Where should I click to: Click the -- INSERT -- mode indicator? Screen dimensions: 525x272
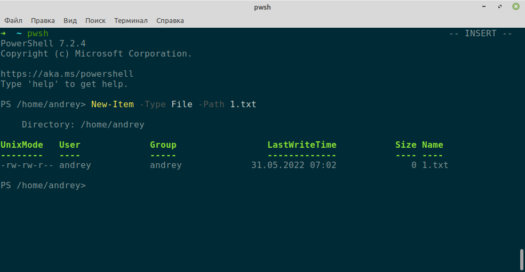point(480,34)
